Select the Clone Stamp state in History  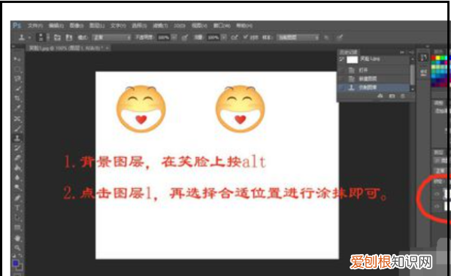tap(374, 87)
